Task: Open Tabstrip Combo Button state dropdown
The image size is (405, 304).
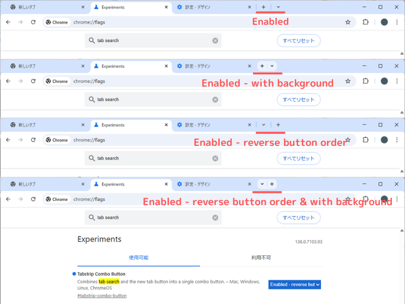Action: coord(295,285)
